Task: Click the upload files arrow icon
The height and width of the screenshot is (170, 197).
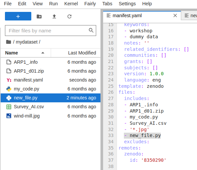Action: [x=54, y=17]
